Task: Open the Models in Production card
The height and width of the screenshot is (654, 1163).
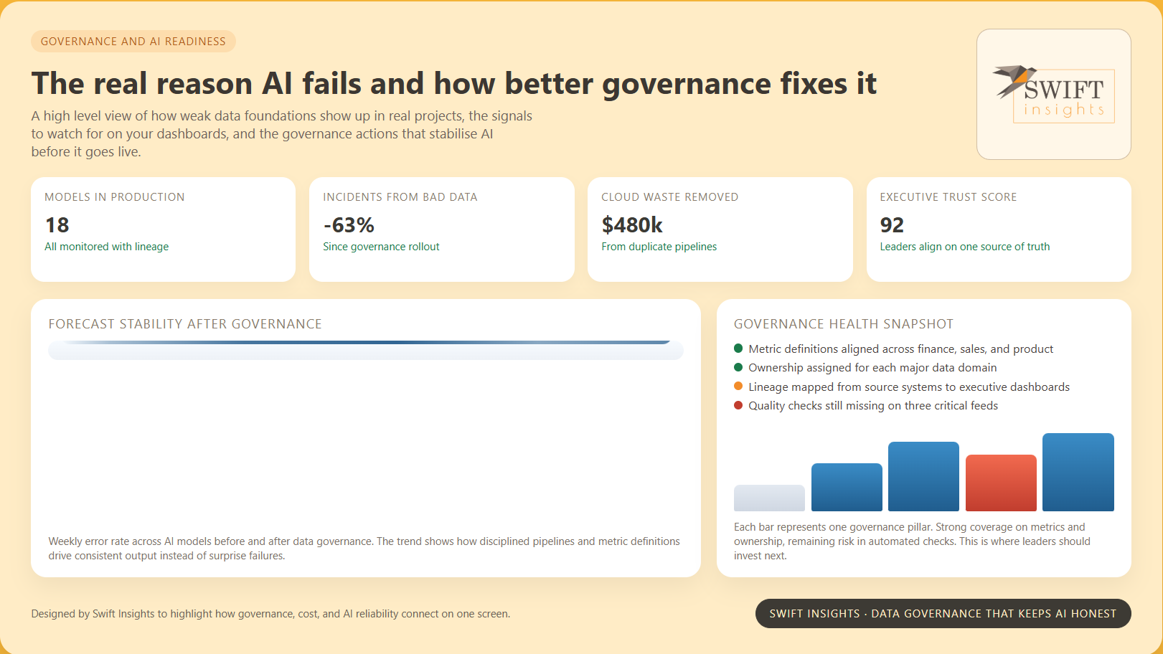Action: (163, 229)
